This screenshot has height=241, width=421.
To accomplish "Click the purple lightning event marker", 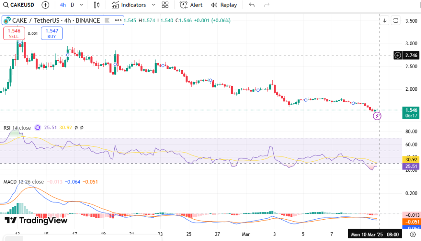I will [377, 116].
